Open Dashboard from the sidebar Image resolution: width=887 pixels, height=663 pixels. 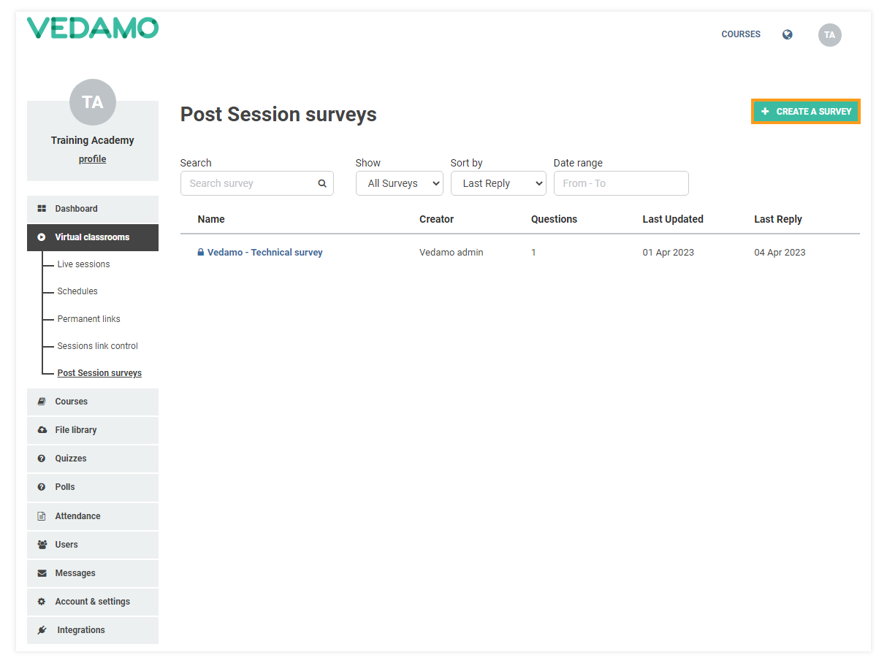tap(93, 209)
